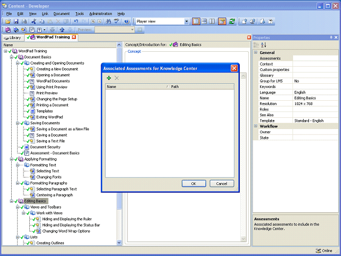341x256 pixels.
Task: Open the Document menu
Action: 62,14
